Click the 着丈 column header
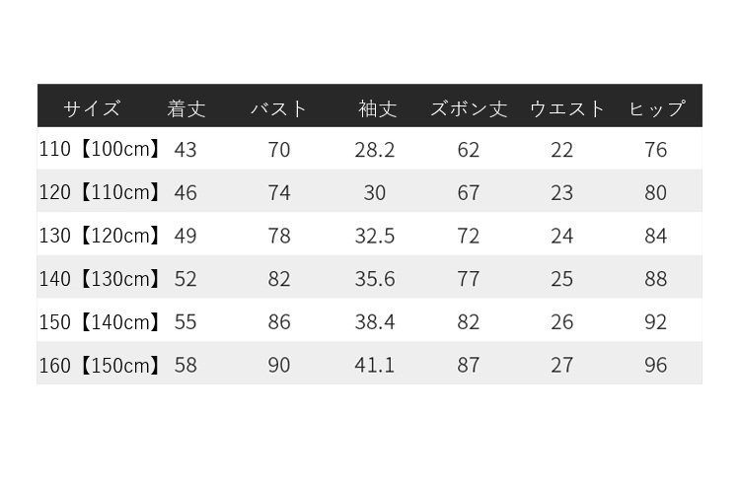740x484 pixels. pos(185,108)
